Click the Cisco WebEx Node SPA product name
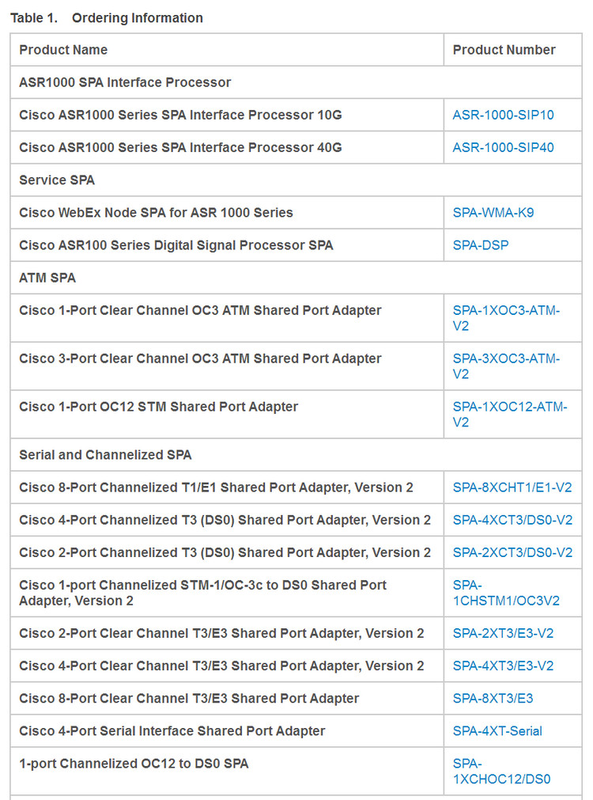 pos(156,212)
